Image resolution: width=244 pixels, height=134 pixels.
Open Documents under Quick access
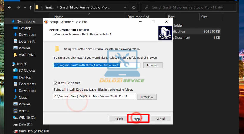pos(27,41)
